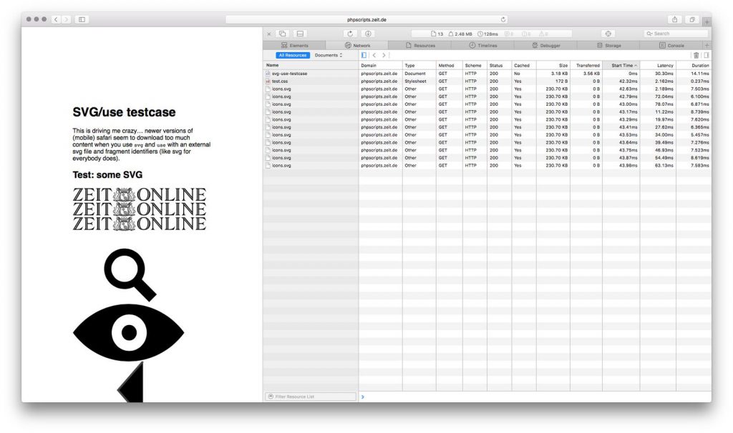Open the Documents filter dropdown
The height and width of the screenshot is (433, 733).
(x=328, y=55)
